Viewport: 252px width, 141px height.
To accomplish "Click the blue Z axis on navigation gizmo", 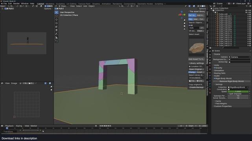I will (182, 12).
